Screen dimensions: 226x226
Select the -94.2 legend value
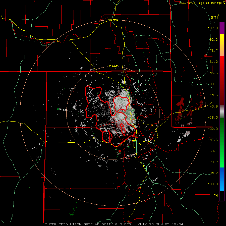(x=213, y=173)
